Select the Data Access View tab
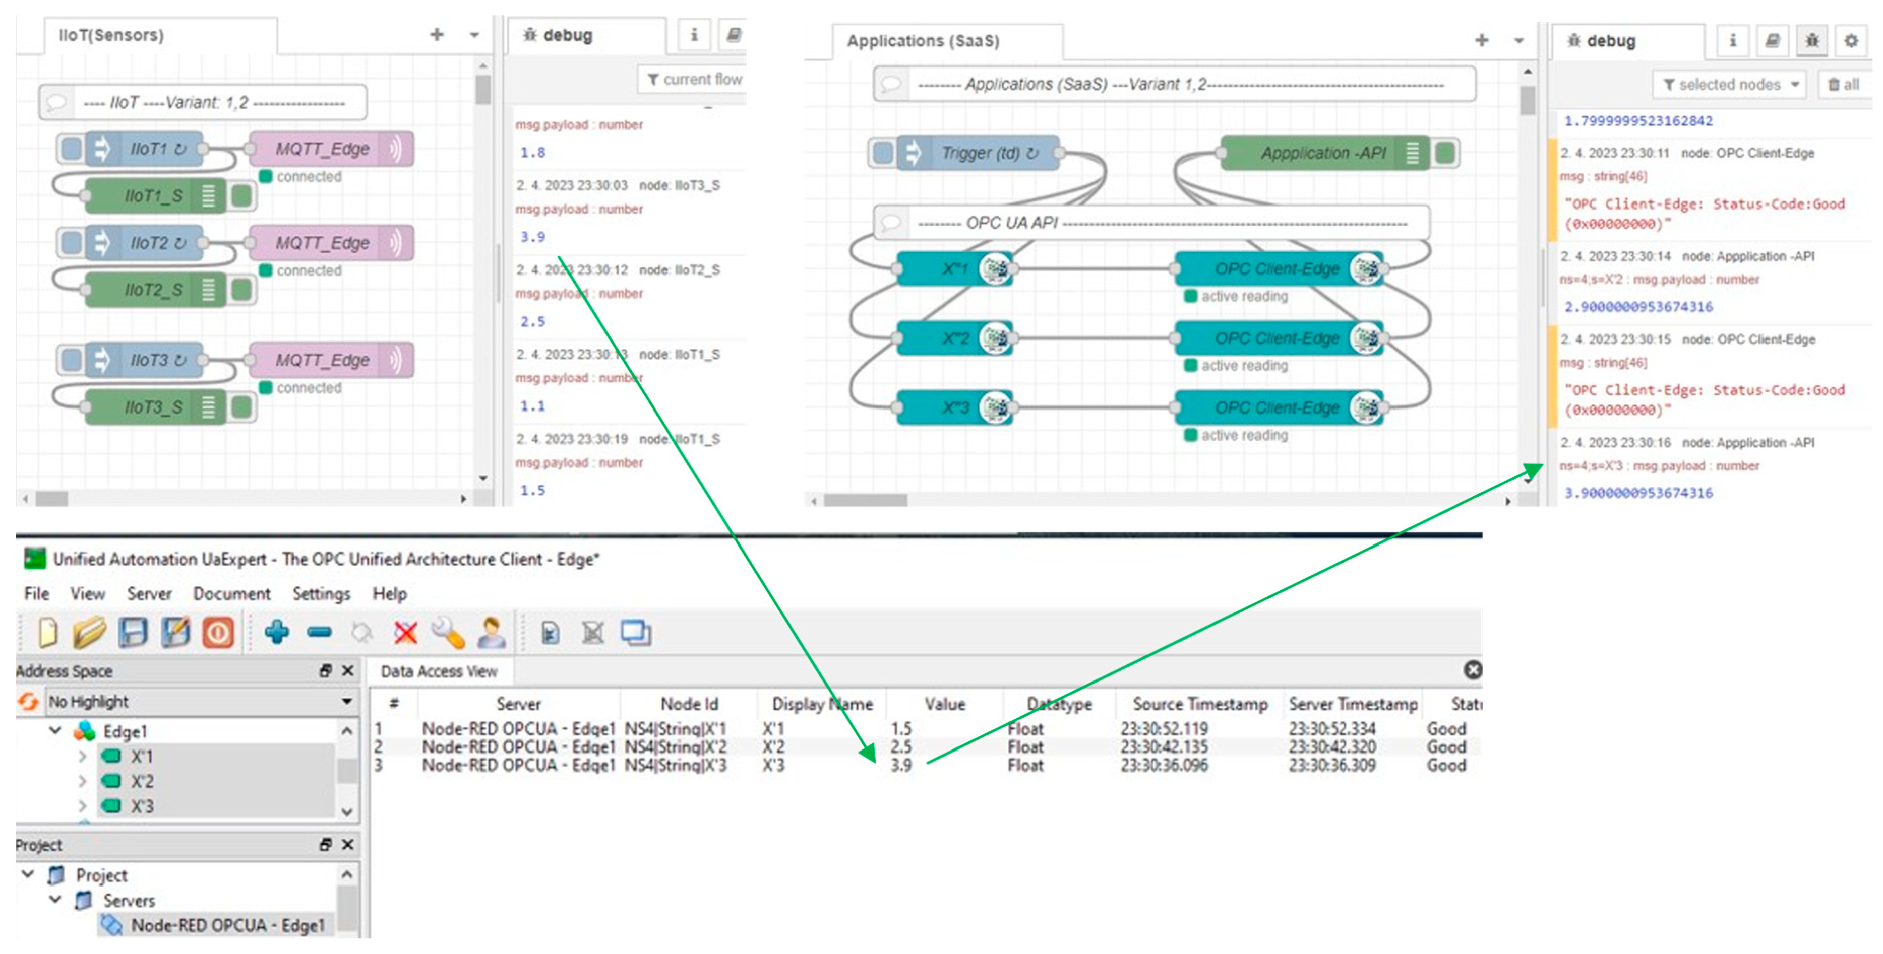 pos(438,670)
